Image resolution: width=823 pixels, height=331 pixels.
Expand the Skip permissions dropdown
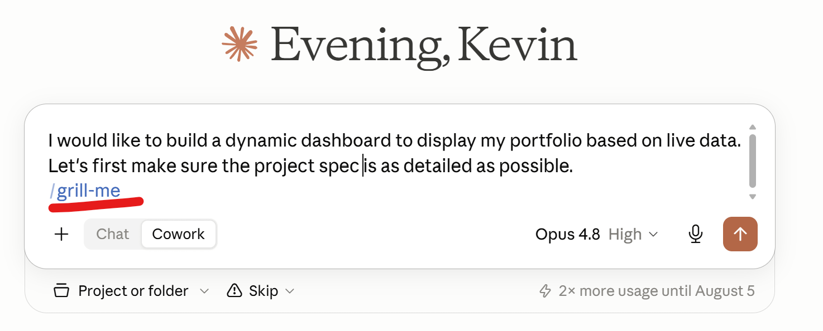point(261,291)
